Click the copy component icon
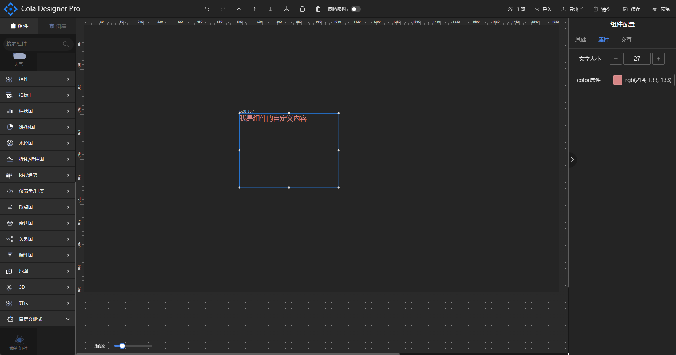The height and width of the screenshot is (355, 676). tap(303, 9)
